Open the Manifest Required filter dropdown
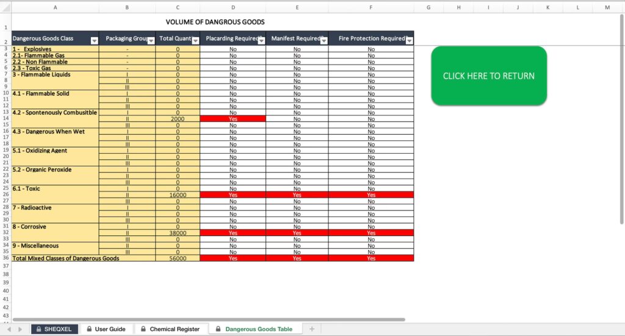This screenshot has width=625, height=336. (323, 40)
